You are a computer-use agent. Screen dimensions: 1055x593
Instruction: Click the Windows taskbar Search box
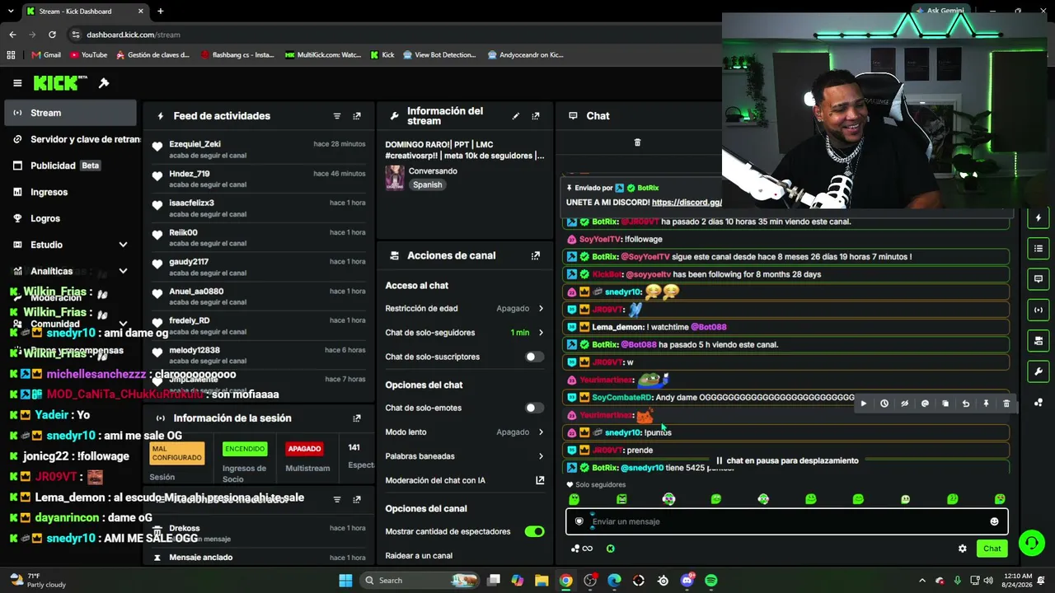[x=422, y=581]
